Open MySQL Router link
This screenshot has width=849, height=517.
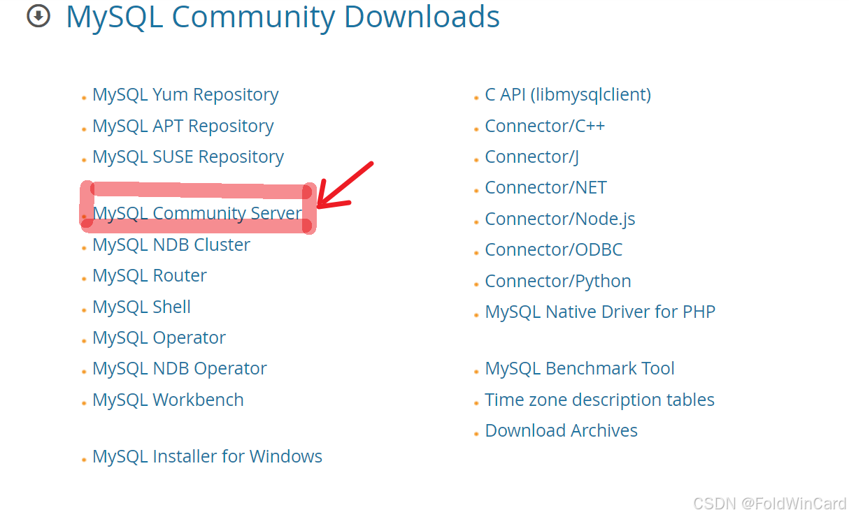[150, 275]
